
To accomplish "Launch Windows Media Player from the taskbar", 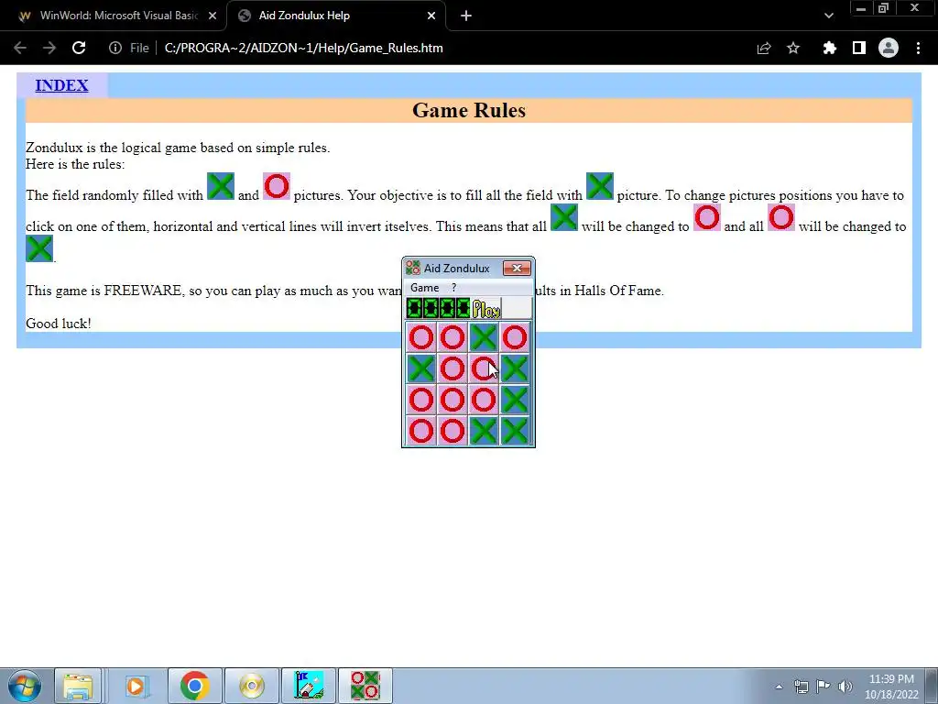I will coord(136,686).
